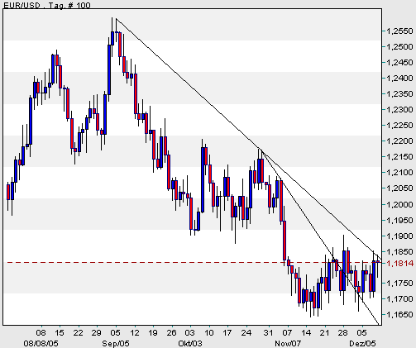
Task: Click the day 17 label on time axis
Action: pos(227,332)
